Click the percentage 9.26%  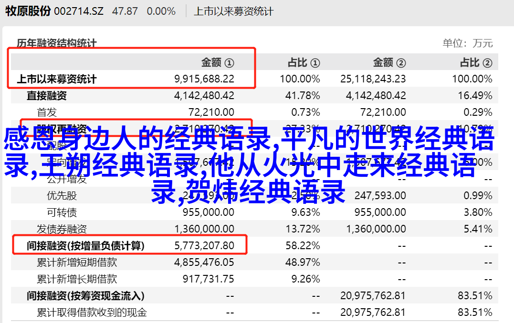(305, 279)
